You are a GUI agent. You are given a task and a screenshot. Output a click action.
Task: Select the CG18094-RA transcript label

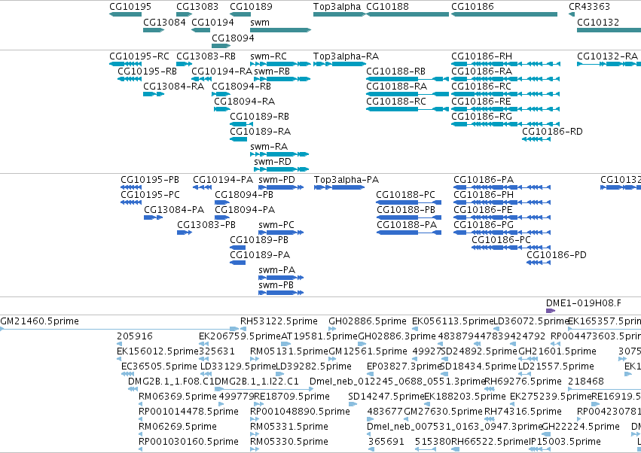click(245, 102)
